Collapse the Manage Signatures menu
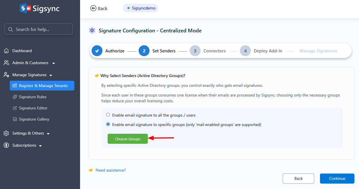359x189 pixels. (51, 75)
